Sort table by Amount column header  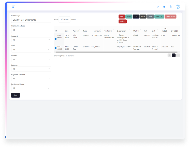(x=97, y=31)
